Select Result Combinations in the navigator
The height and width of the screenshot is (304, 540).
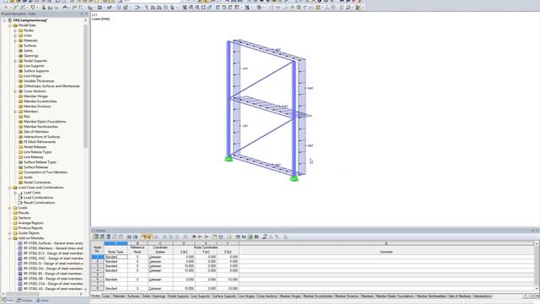click(39, 203)
